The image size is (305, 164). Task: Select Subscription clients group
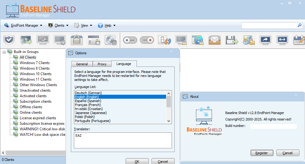(36, 101)
